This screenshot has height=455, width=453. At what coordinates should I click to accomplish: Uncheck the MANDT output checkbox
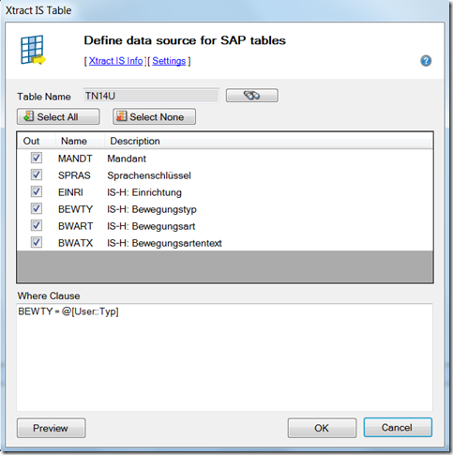coord(37,158)
